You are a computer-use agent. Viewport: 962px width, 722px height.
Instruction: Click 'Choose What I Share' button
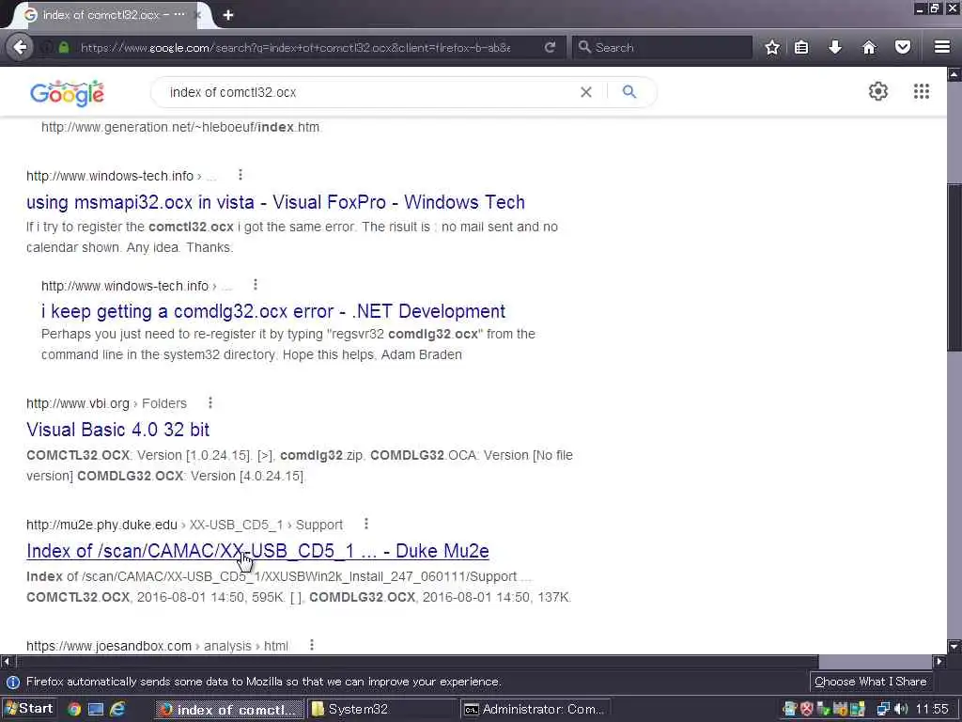(x=871, y=682)
